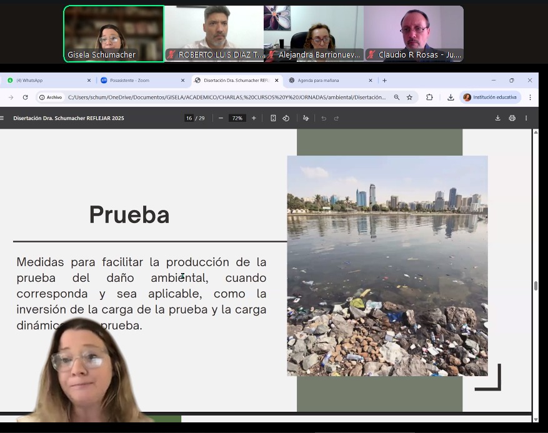Image resolution: width=548 pixels, height=433 pixels.
Task: Open the browser extensions menu
Action: click(429, 97)
